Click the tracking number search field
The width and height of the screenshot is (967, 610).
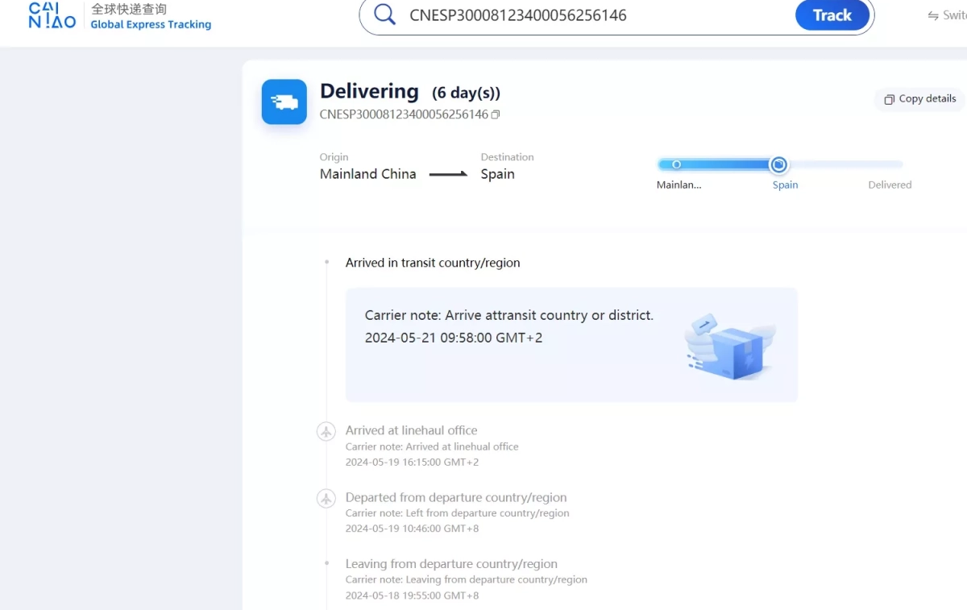click(596, 15)
